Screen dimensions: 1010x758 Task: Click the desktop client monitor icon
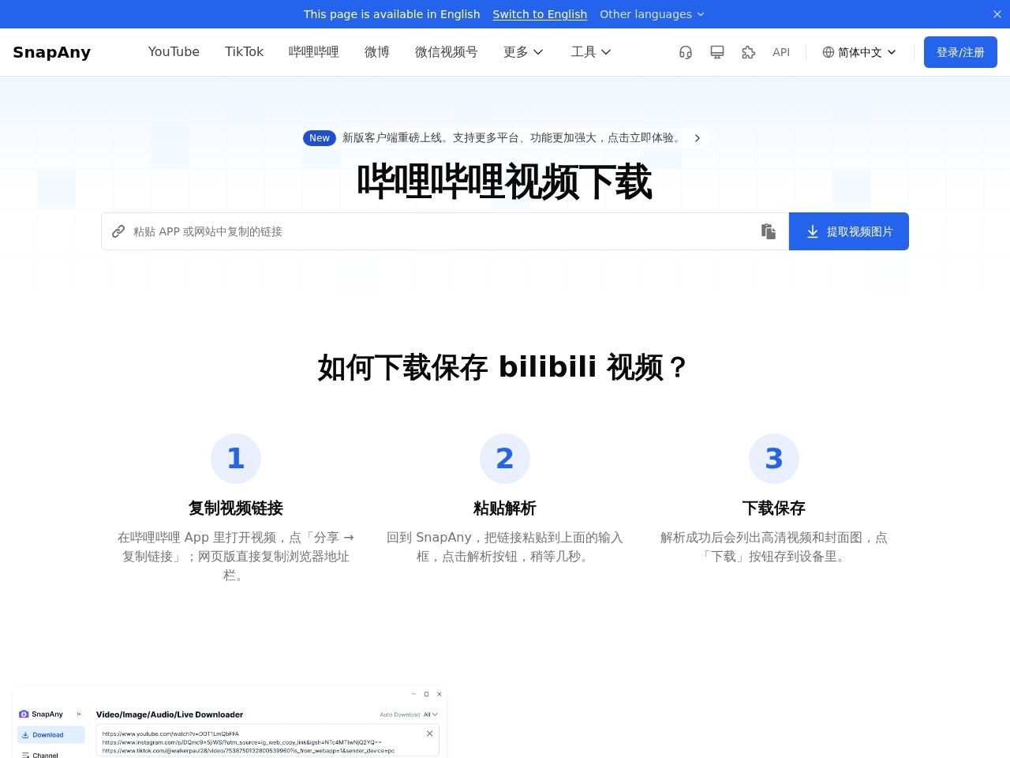point(717,52)
